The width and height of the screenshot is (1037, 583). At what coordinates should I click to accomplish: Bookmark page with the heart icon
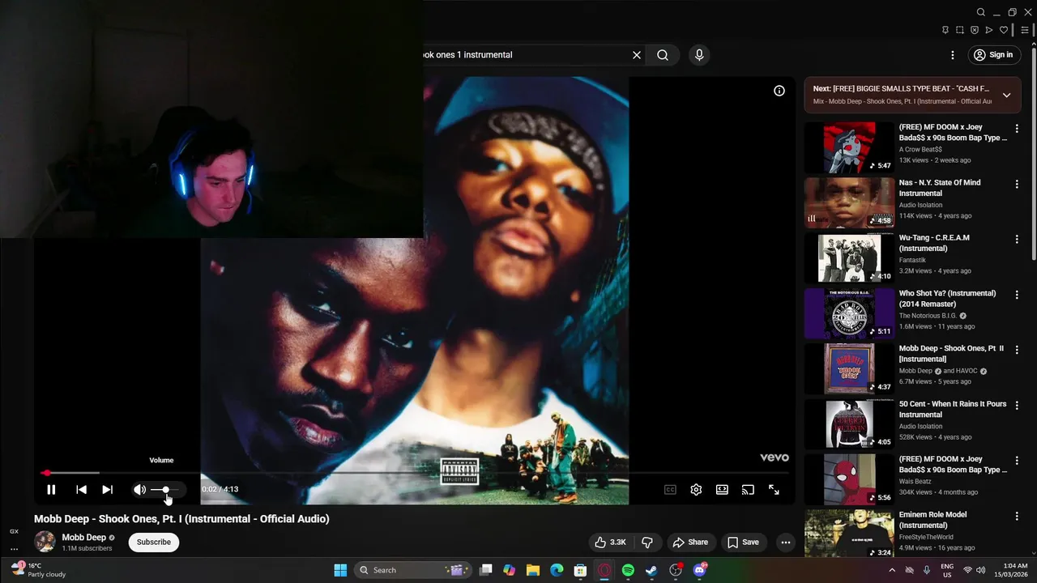pyautogui.click(x=1004, y=30)
